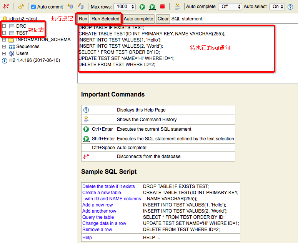Click 'Displays this Help Page' text
The height and width of the screenshot is (243, 298).
click(x=141, y=110)
